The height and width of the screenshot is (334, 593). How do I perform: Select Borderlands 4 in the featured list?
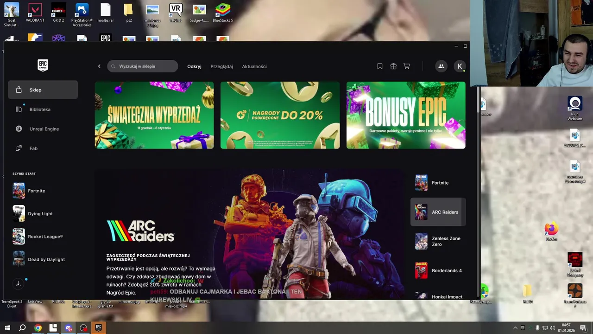point(438,270)
